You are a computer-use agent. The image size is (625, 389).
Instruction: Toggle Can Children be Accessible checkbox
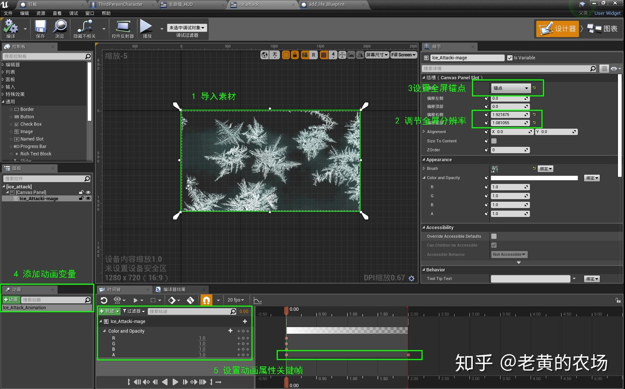(x=494, y=245)
